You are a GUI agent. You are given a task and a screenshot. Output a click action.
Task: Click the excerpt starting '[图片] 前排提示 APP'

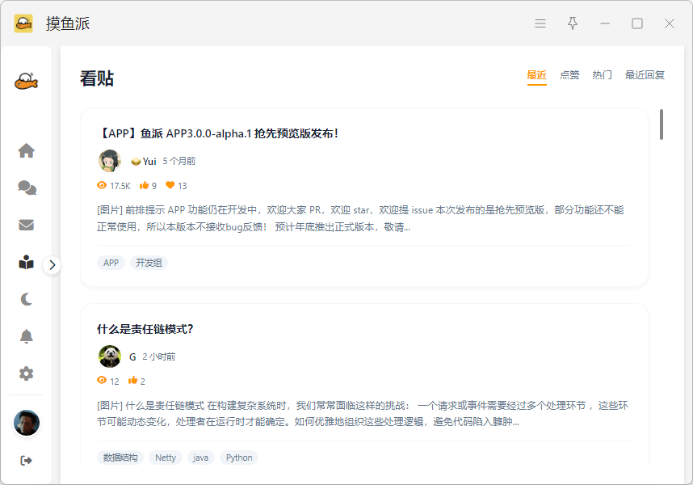click(x=361, y=218)
